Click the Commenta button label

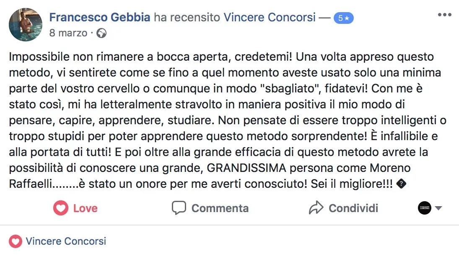point(220,208)
